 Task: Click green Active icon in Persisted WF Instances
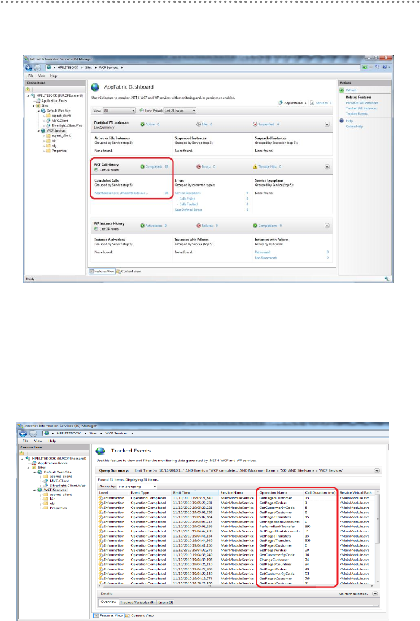[x=142, y=124]
